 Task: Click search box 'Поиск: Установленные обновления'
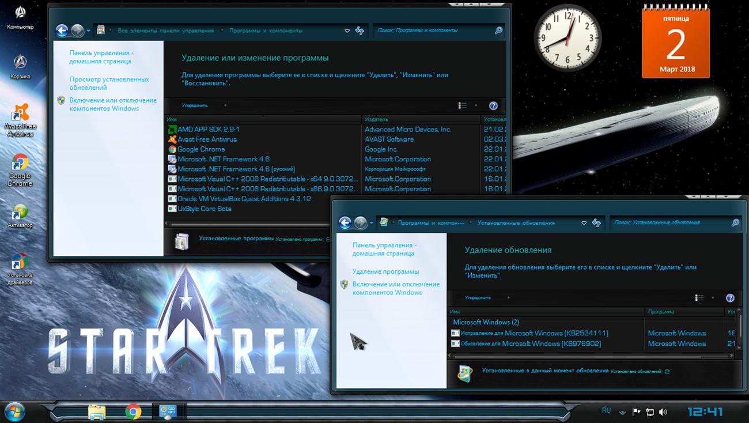(670, 222)
